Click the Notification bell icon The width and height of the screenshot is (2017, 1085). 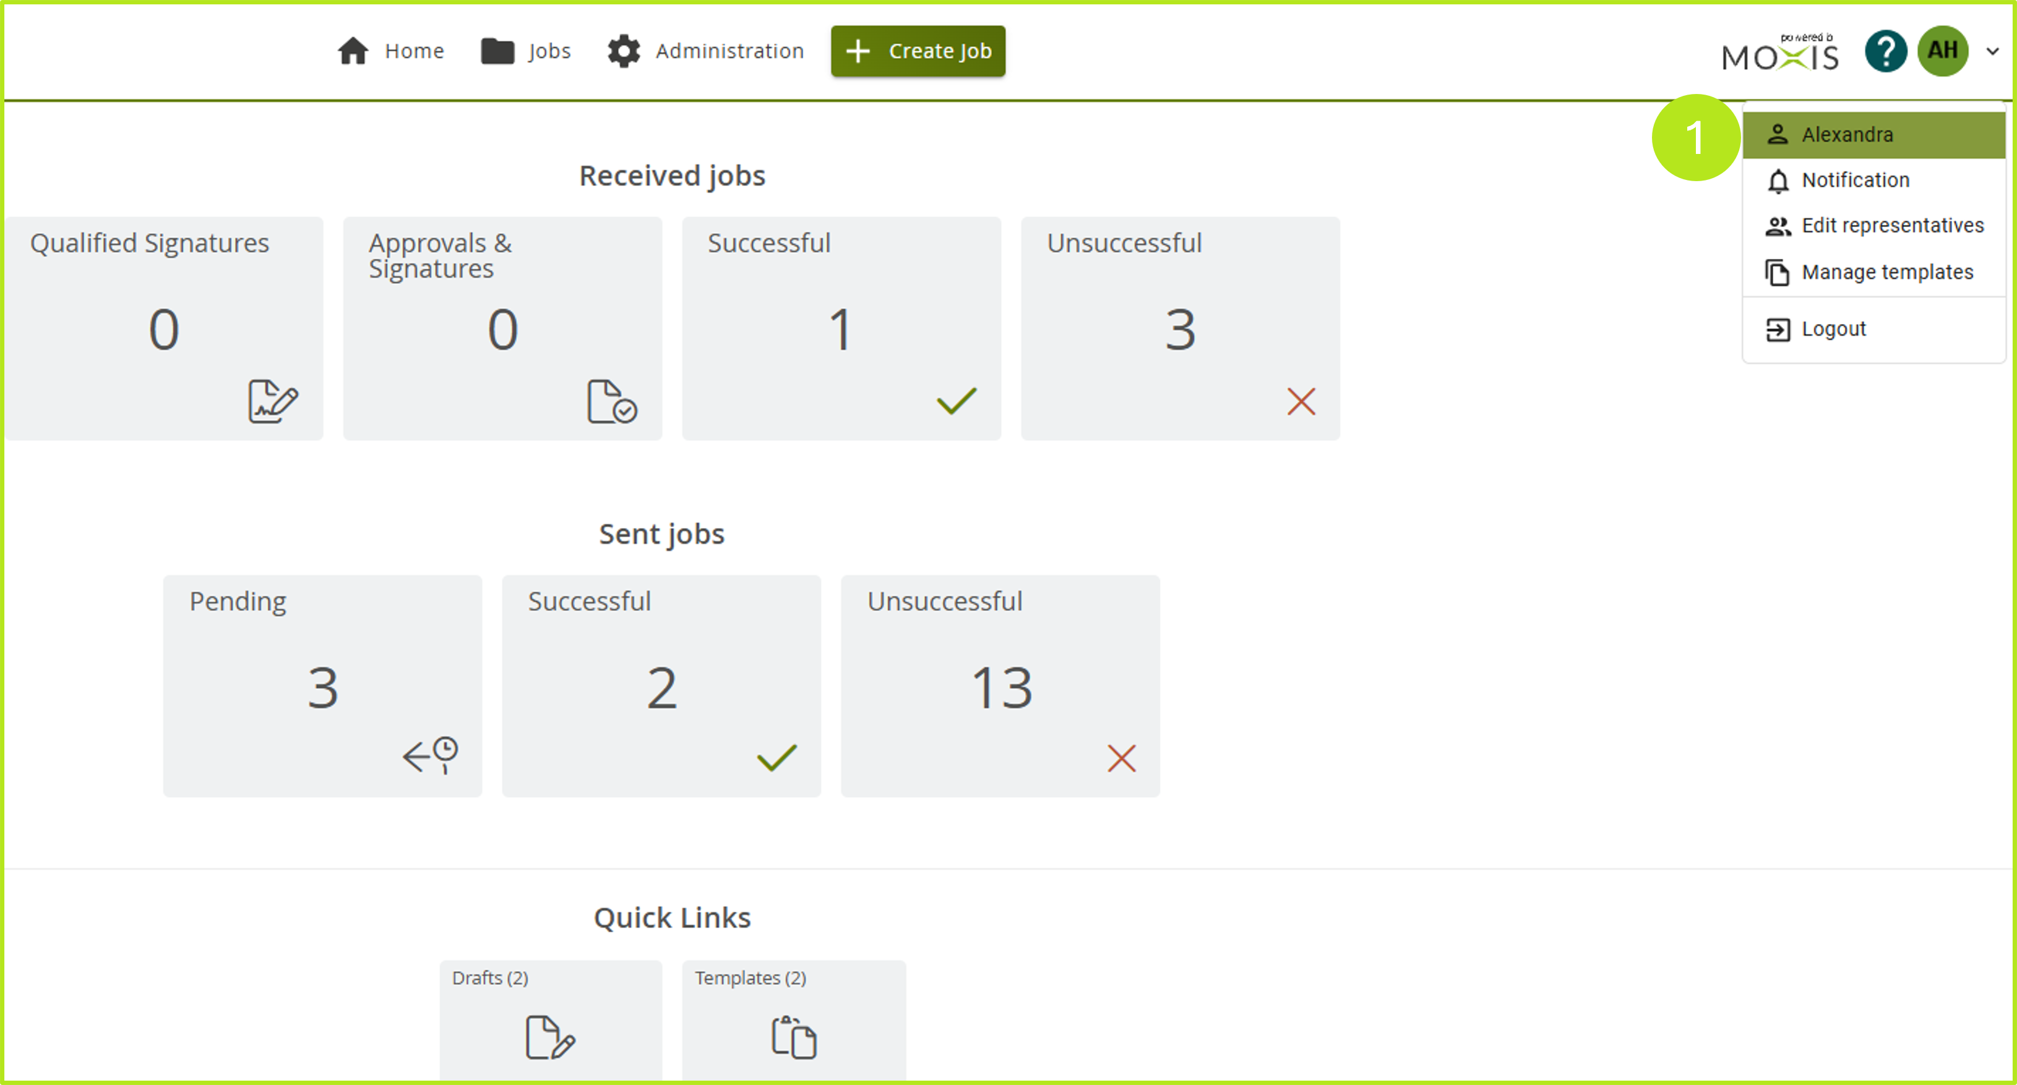[1778, 180]
